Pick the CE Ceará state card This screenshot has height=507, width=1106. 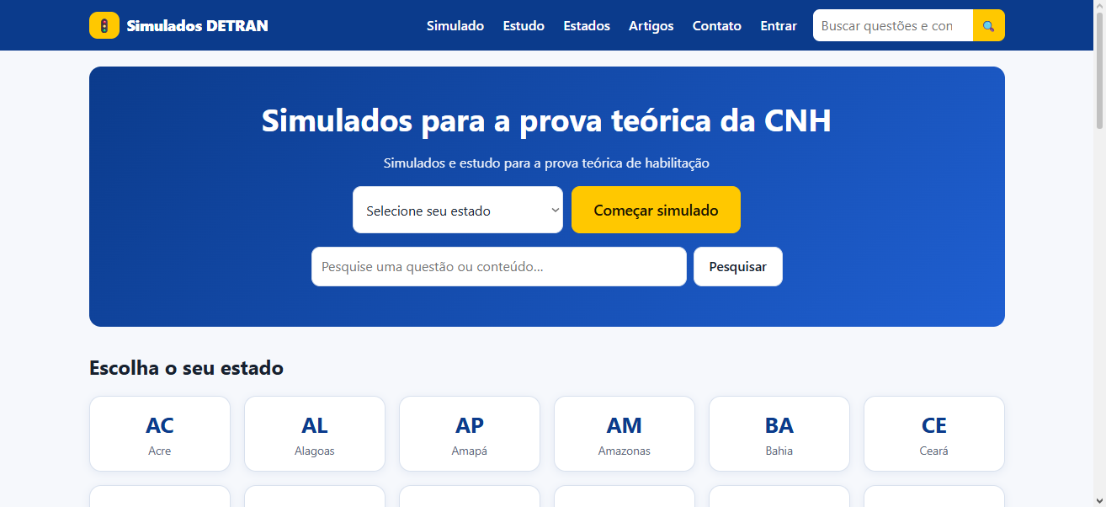[934, 434]
